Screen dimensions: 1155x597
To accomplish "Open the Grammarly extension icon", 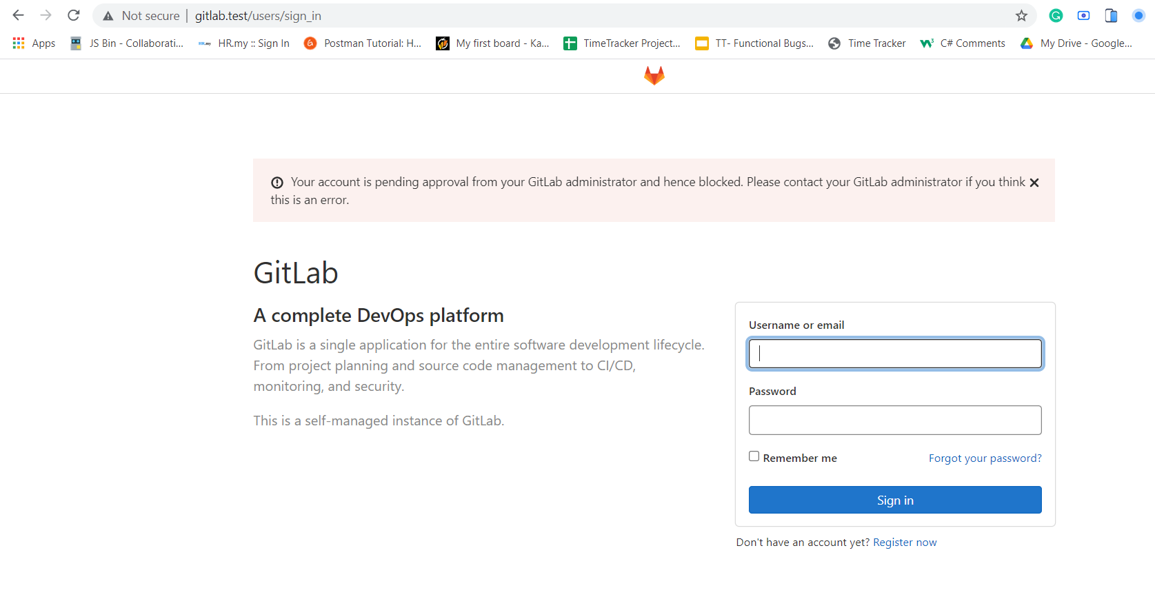I will (x=1056, y=15).
